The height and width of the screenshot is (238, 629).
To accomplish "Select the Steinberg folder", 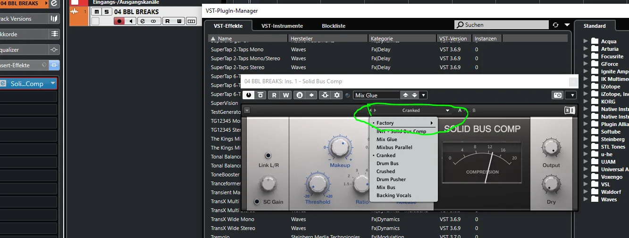I will 613,139.
